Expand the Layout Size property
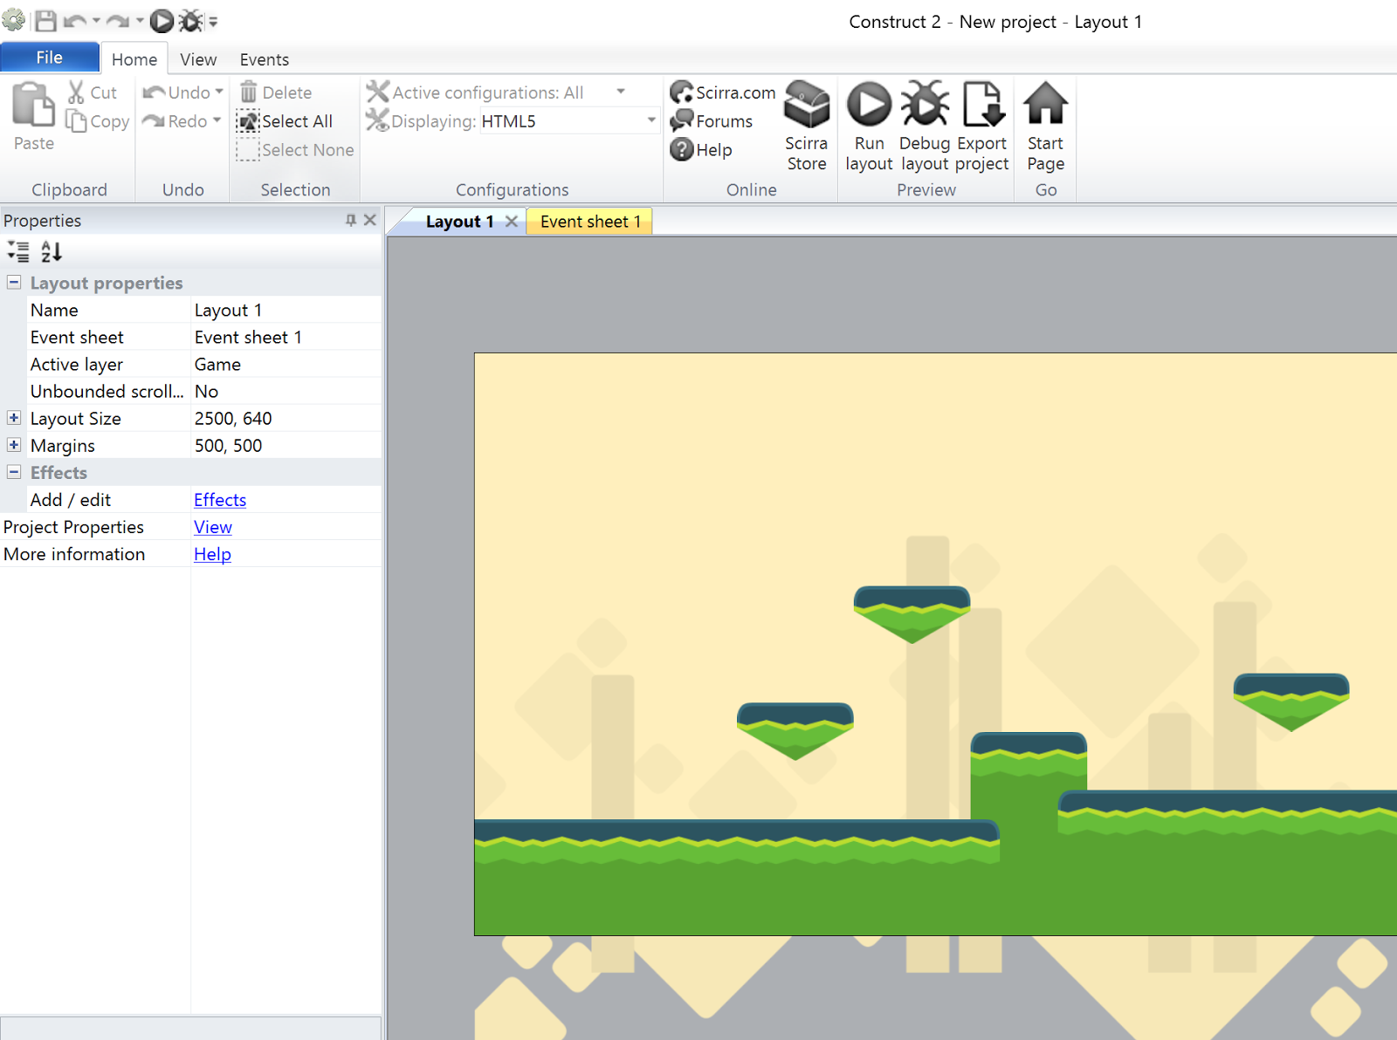Screen dimensions: 1397x1040 (14, 418)
